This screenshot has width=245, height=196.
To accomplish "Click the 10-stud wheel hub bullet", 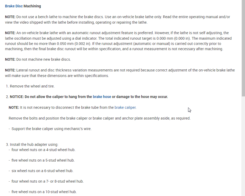I will pyautogui.click(x=44, y=192).
